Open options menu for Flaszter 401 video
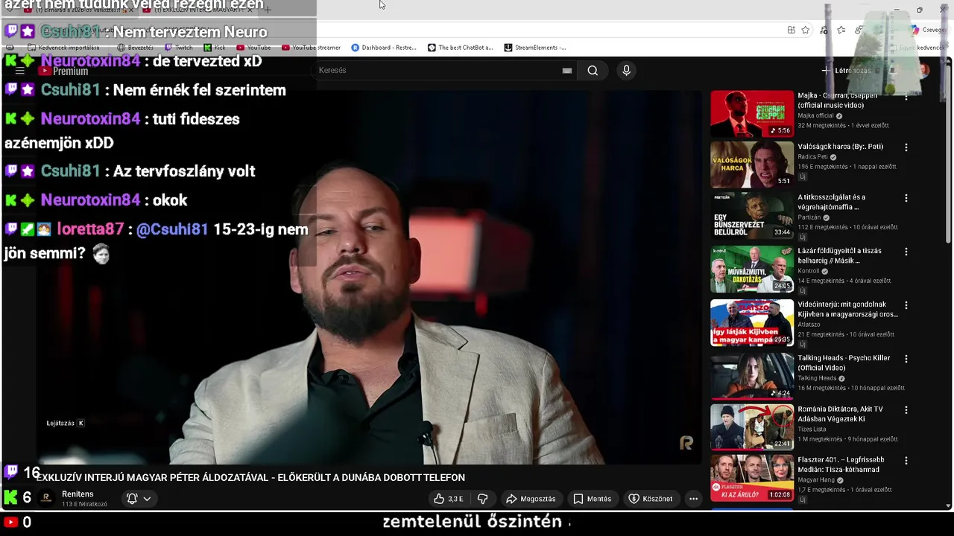 click(906, 461)
